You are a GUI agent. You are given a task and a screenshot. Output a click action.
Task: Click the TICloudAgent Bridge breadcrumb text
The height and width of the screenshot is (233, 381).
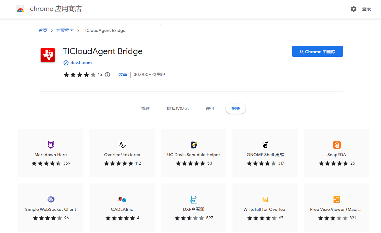[x=104, y=30]
